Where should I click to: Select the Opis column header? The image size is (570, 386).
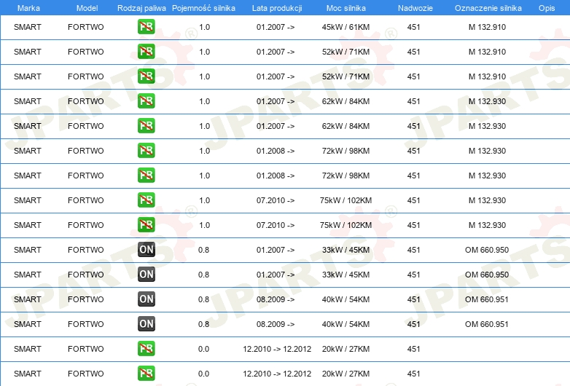point(547,8)
